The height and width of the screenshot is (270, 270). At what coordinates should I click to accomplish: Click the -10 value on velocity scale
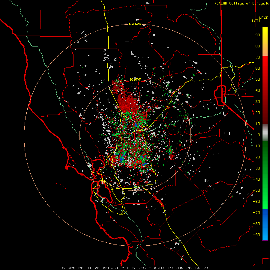(256, 146)
